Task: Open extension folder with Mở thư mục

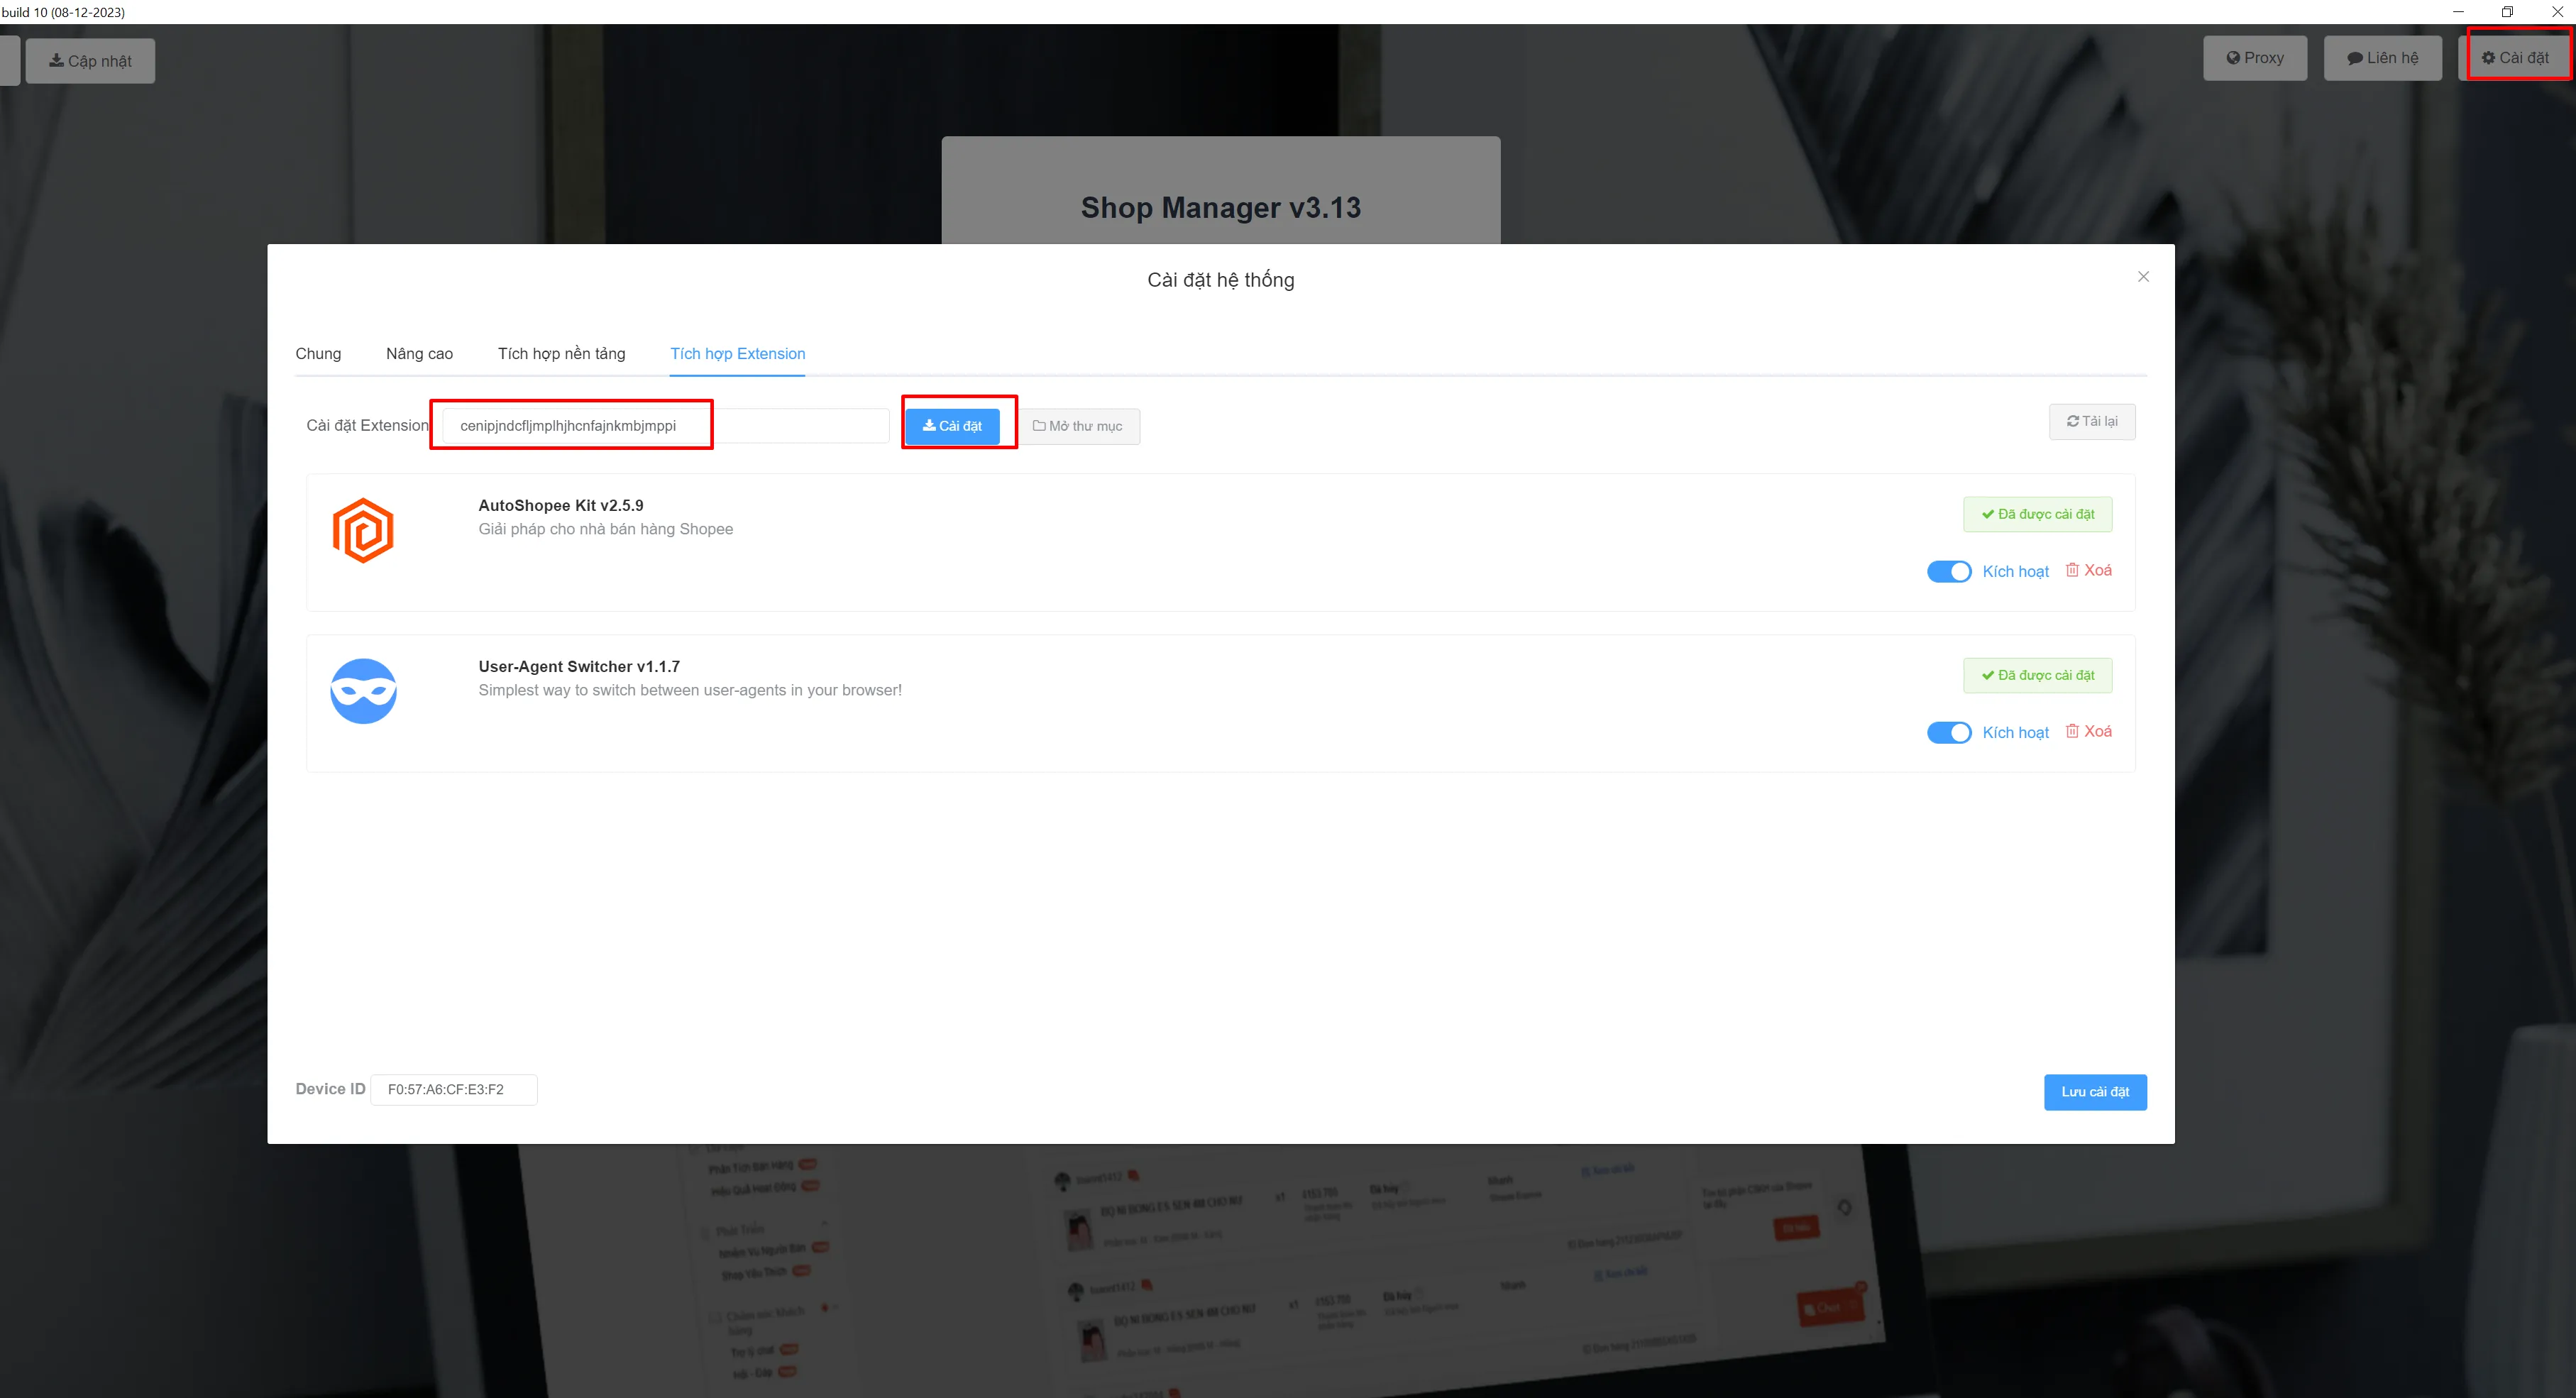Action: [1077, 426]
